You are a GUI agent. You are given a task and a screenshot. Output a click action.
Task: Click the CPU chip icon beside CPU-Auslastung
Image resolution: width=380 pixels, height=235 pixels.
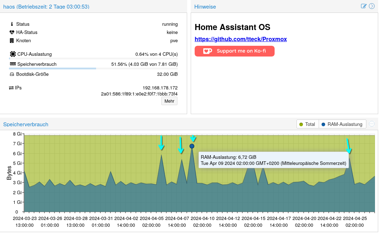pos(13,54)
